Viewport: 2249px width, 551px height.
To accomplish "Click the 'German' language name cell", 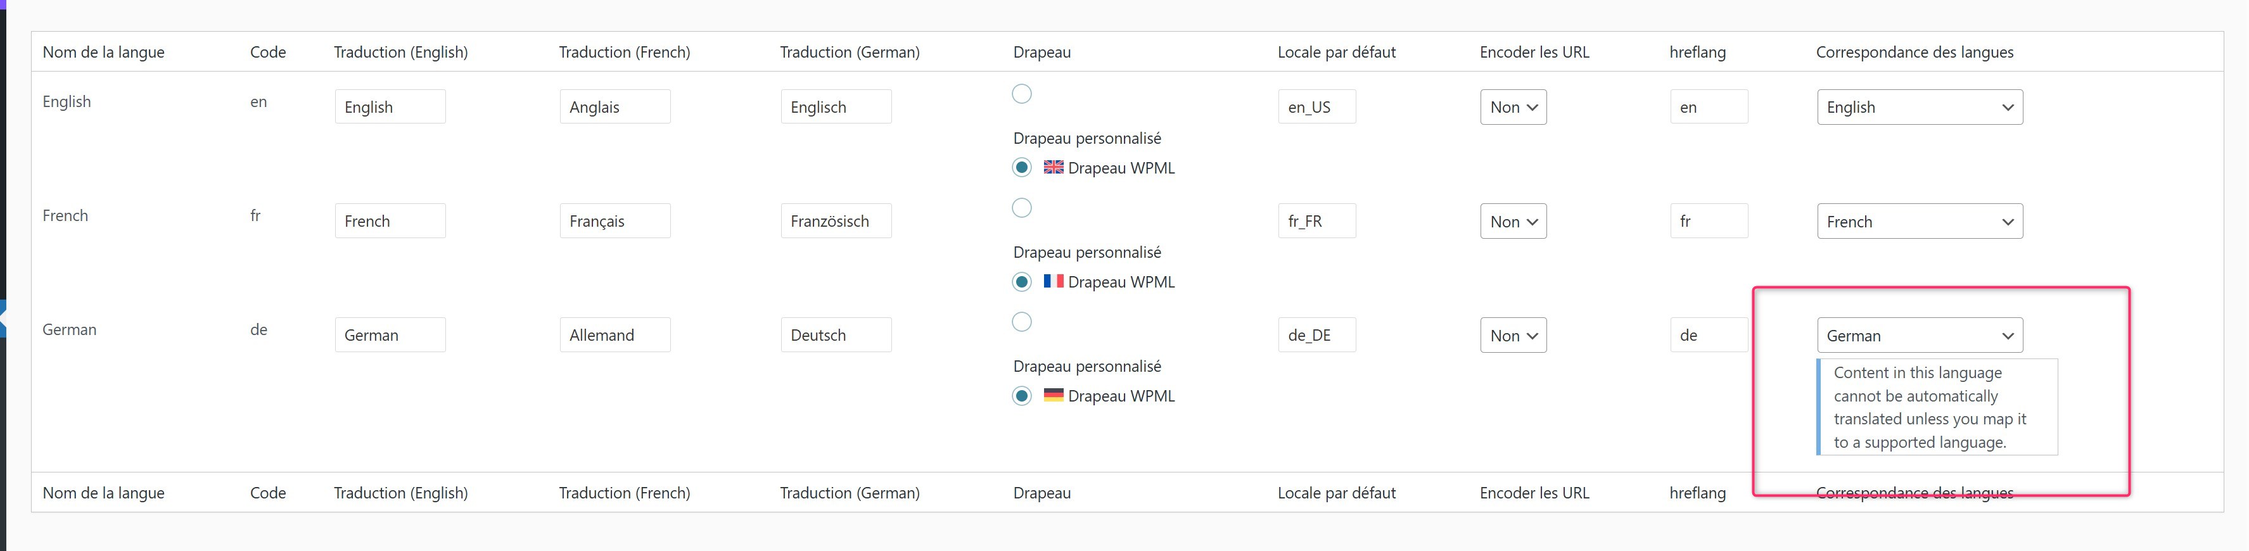I will click(69, 329).
